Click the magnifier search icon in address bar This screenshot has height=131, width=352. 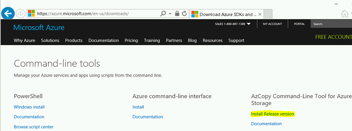pyautogui.click(x=163, y=14)
